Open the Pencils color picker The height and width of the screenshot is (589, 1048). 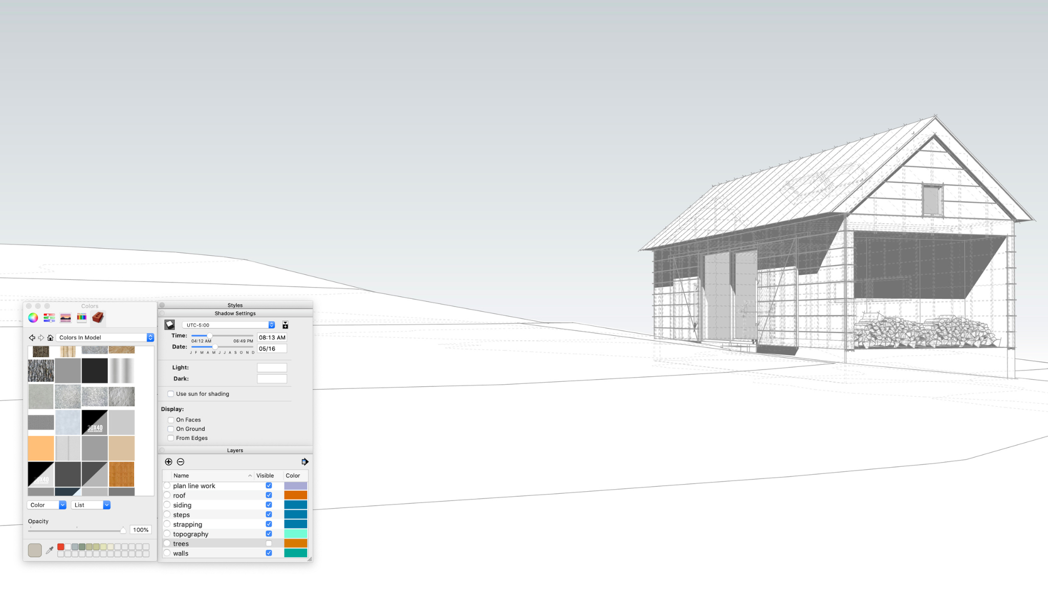(82, 317)
